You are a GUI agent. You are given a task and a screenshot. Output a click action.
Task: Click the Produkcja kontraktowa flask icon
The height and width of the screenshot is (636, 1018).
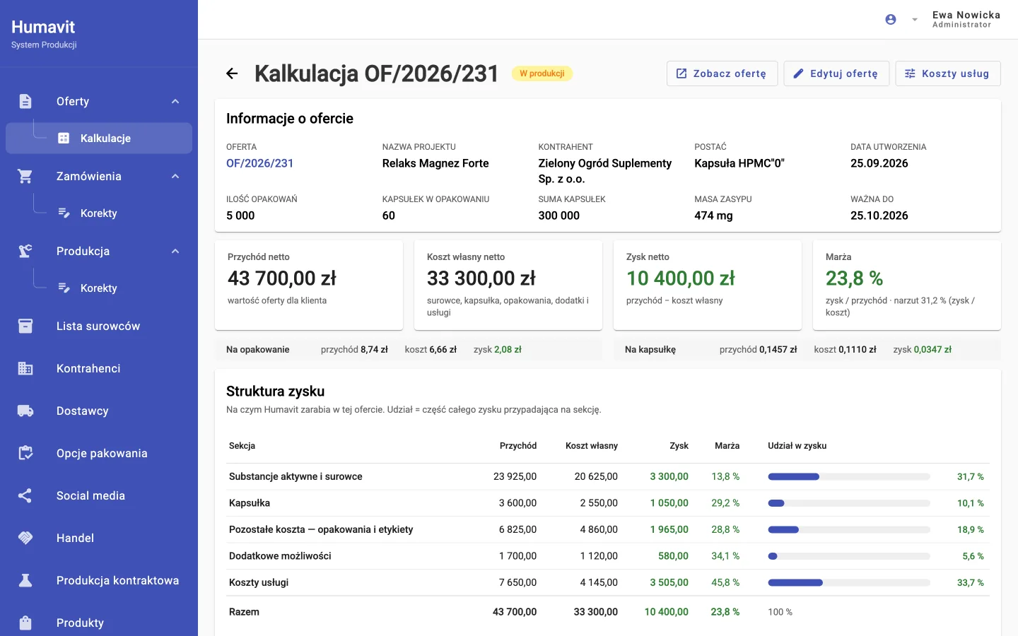click(x=25, y=580)
